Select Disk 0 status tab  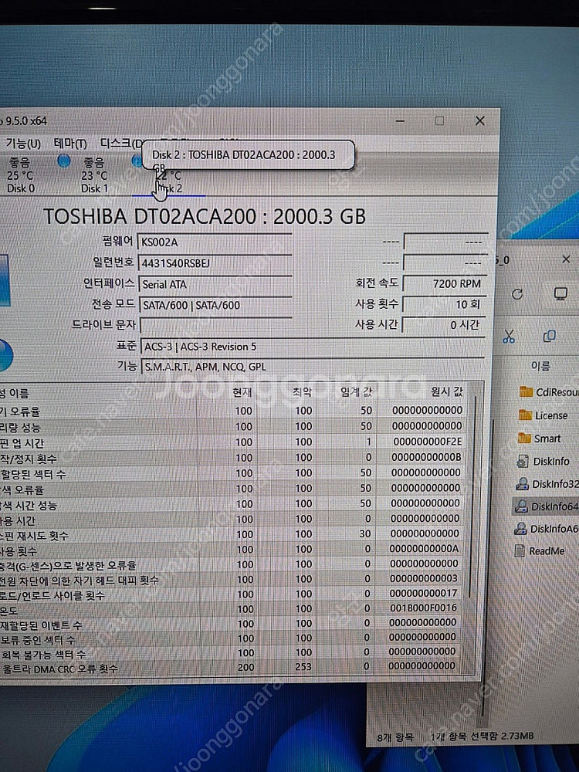[x=21, y=175]
